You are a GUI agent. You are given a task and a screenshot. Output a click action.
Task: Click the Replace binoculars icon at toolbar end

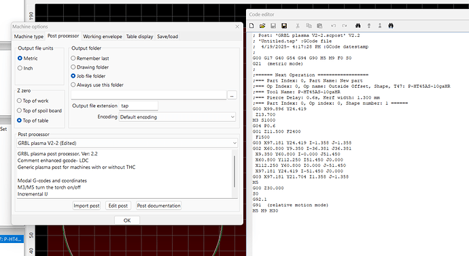391,26
